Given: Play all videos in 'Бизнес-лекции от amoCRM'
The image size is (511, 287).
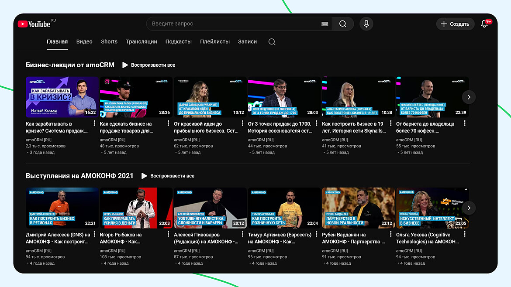Looking at the screenshot, I should click(149, 65).
